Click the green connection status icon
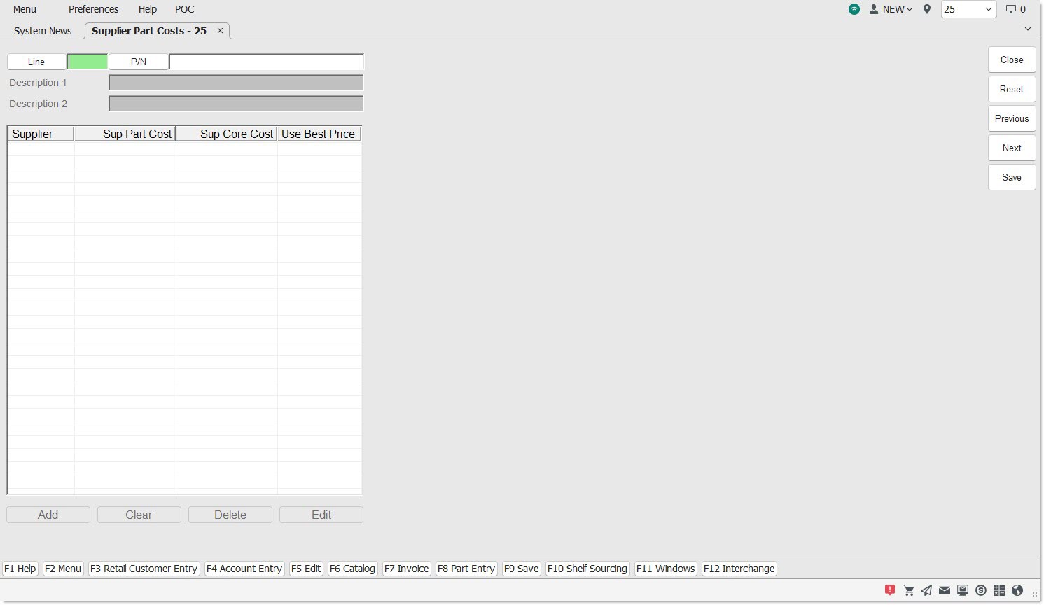The image size is (1044, 605). pyautogui.click(x=854, y=9)
